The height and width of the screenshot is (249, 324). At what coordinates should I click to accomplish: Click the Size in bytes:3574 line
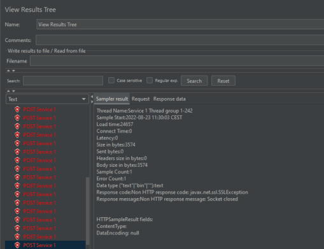click(116, 145)
